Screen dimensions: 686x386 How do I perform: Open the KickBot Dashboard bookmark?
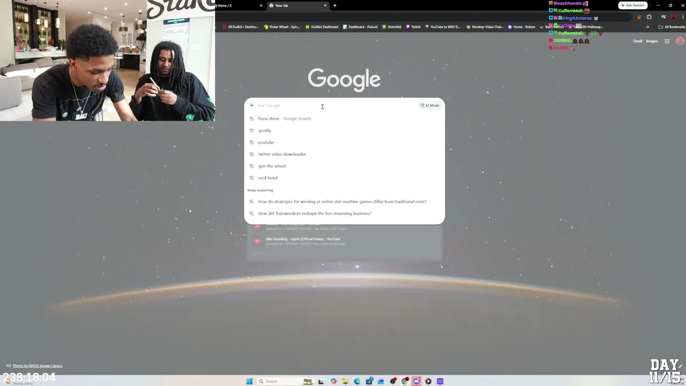(322, 27)
